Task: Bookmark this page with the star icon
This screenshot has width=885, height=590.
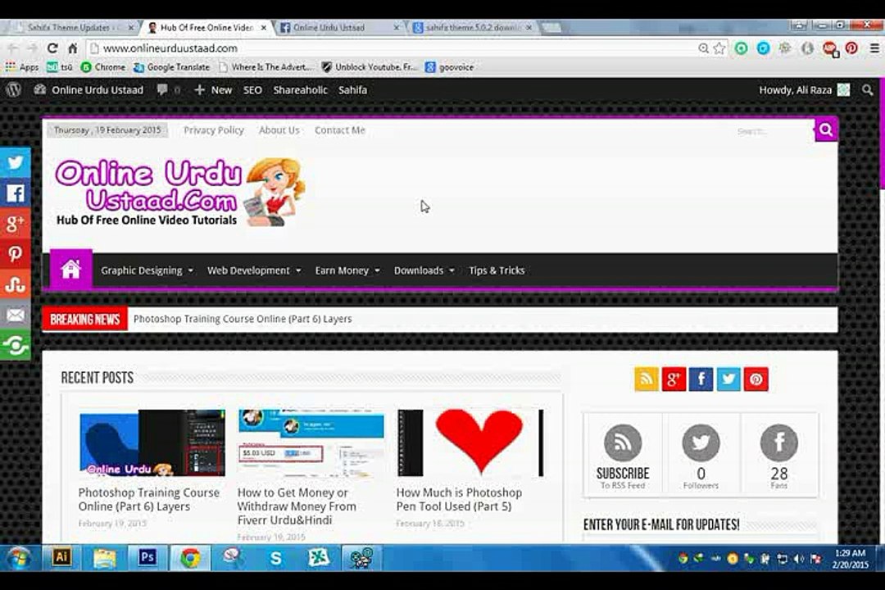Action: point(719,48)
